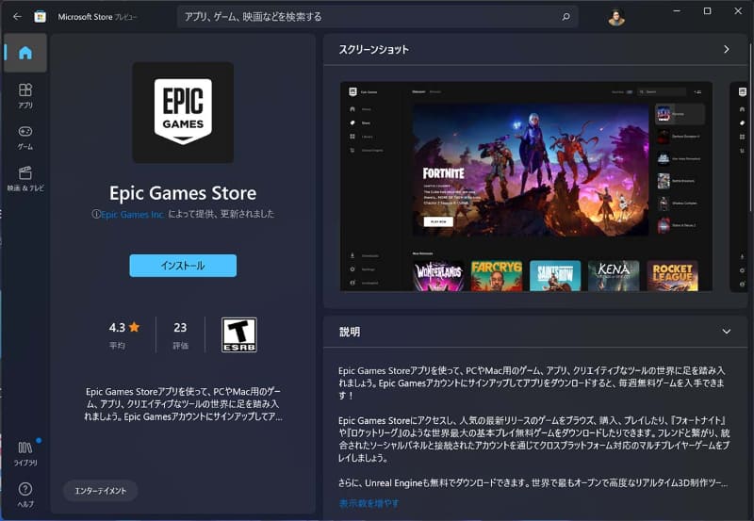This screenshot has height=521, width=754.
Task: Click the 説明 heading text
Action: [350, 332]
